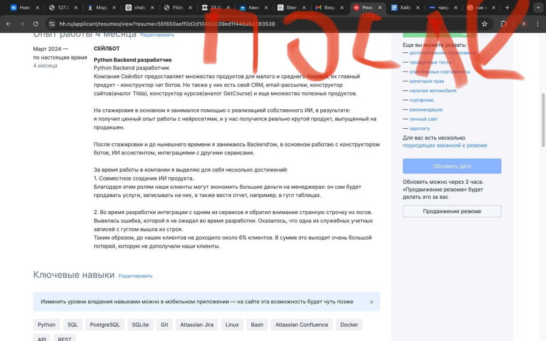Image resolution: width=546 pixels, height=341 pixels.
Task: Close the skills level notice banner
Action: pos(372,302)
